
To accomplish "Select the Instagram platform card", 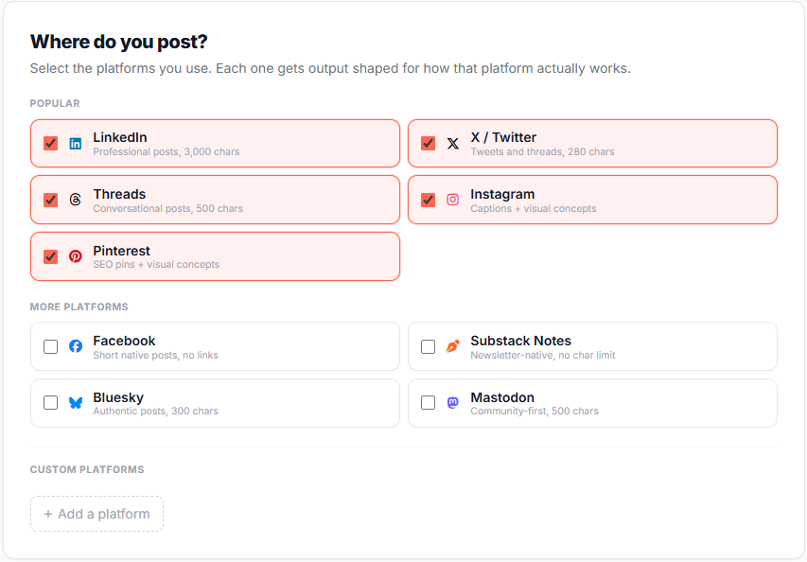I will pos(592,200).
